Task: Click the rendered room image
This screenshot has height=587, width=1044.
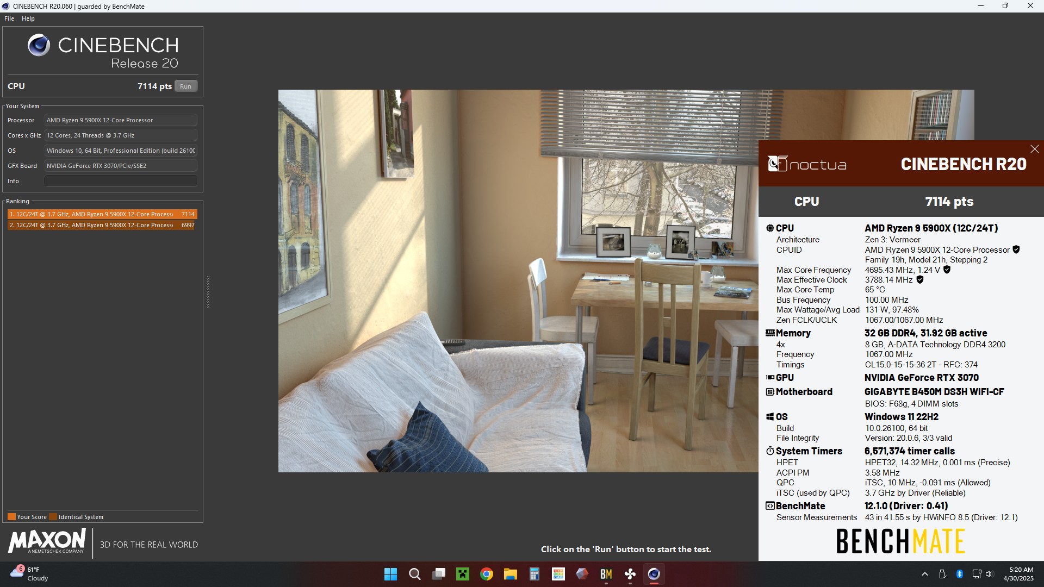Action: pyautogui.click(x=518, y=280)
